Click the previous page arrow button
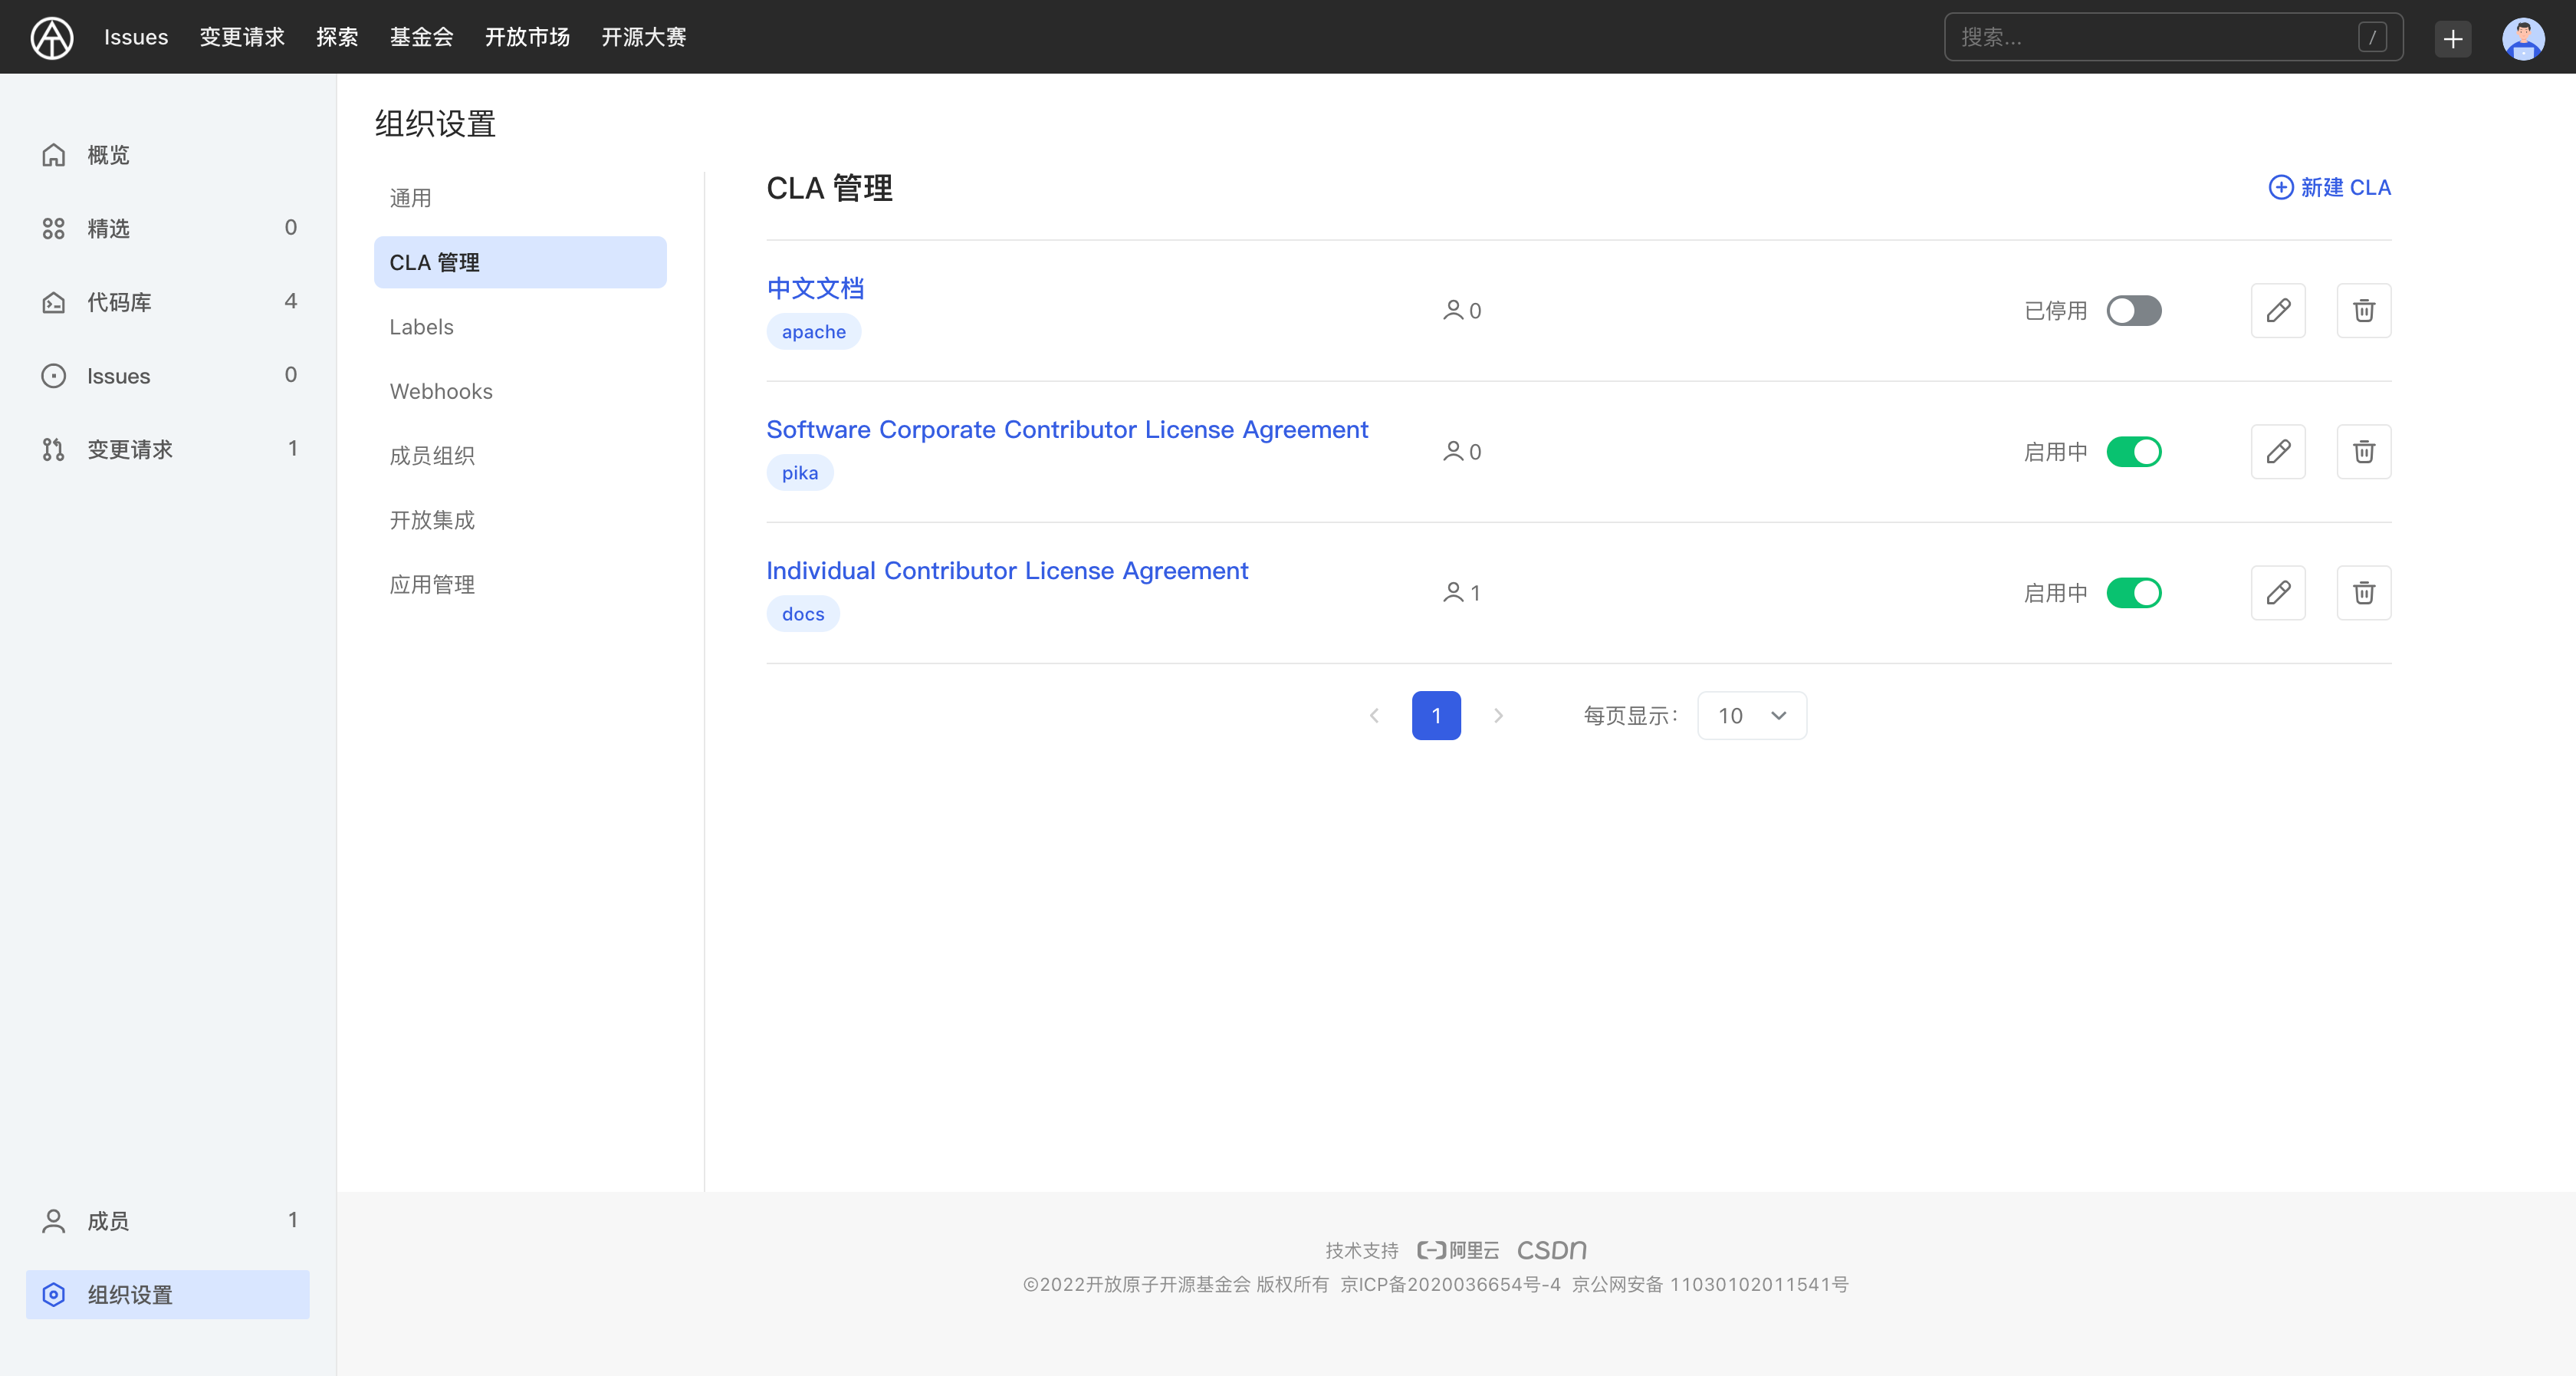 coord(1375,714)
